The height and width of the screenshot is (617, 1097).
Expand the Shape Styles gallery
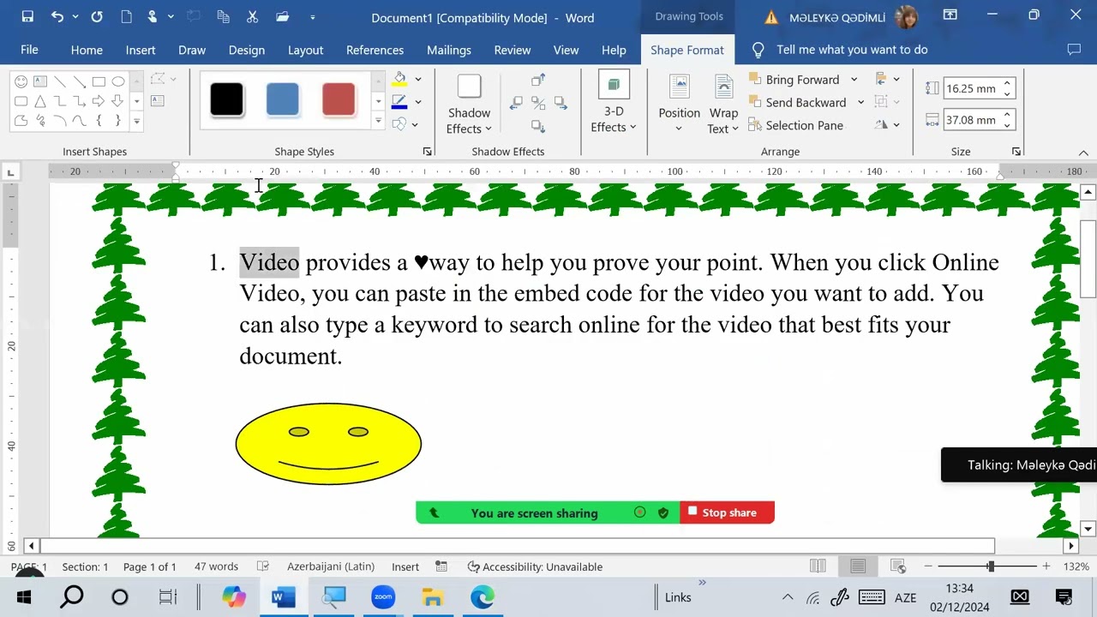[378, 121]
